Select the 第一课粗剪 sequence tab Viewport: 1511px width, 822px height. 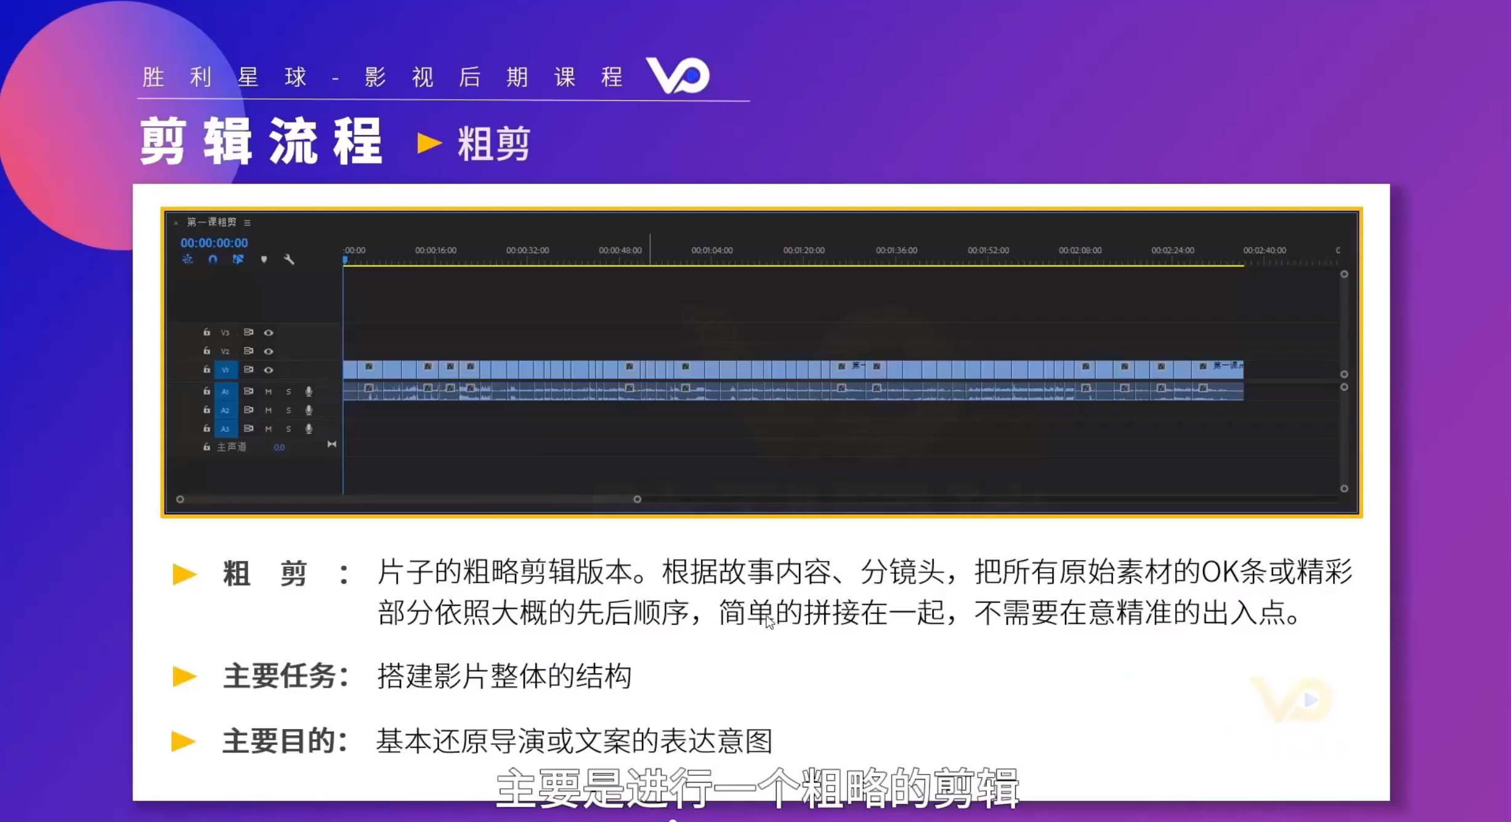coord(211,222)
